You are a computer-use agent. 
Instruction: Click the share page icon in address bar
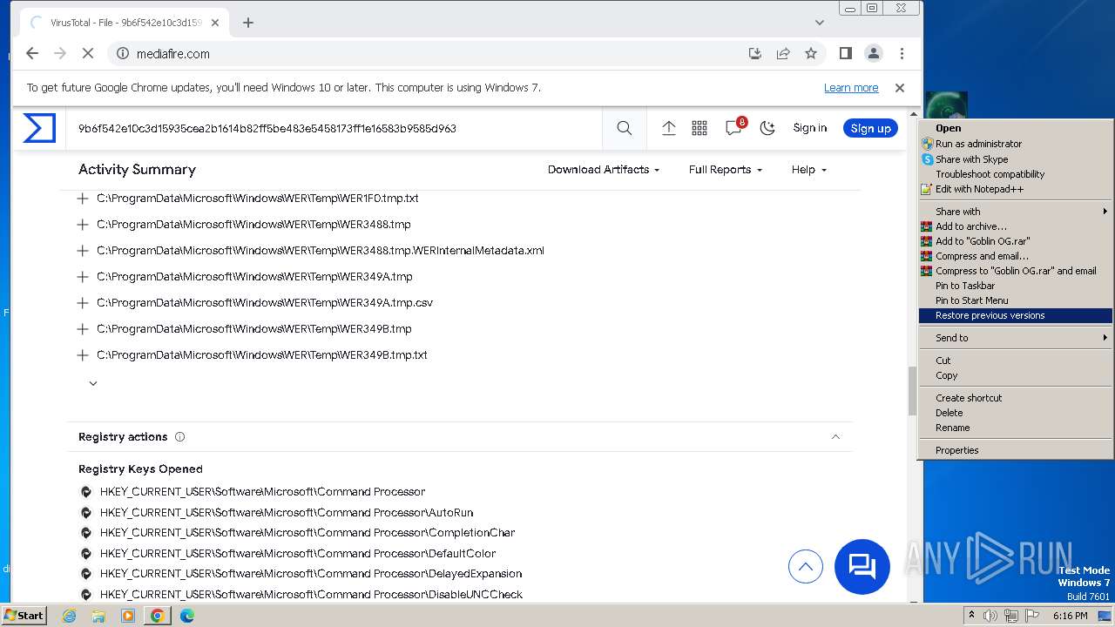pyautogui.click(x=783, y=53)
